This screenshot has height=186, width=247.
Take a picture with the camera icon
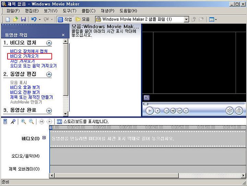[239, 111]
